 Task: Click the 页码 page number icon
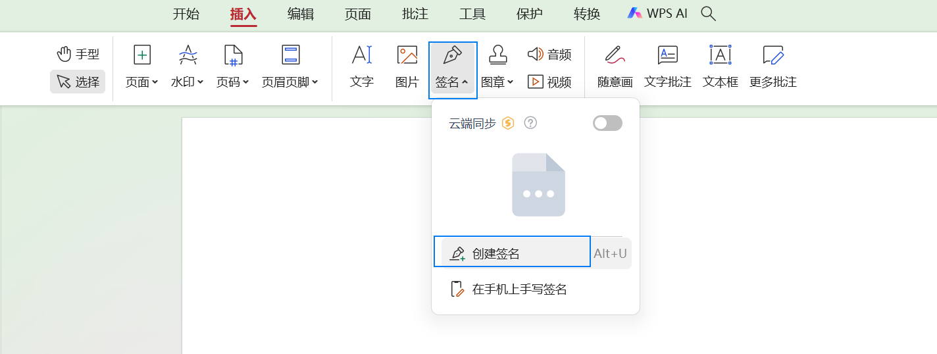point(233,55)
